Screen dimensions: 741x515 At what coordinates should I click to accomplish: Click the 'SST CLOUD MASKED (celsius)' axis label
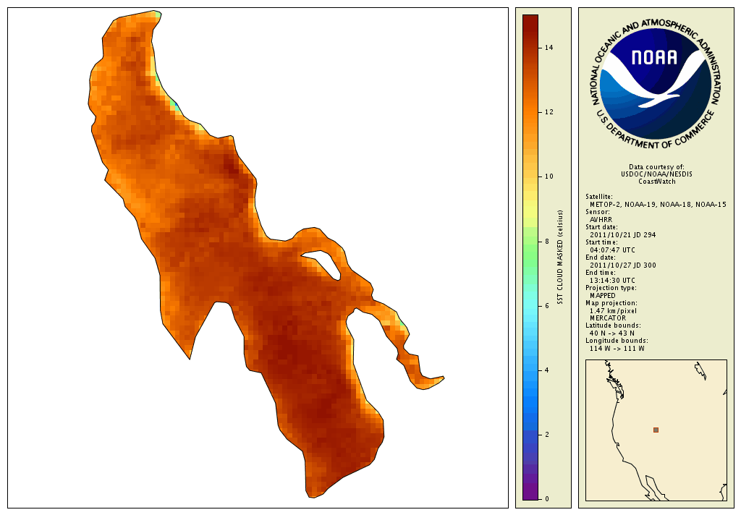[x=561, y=257]
